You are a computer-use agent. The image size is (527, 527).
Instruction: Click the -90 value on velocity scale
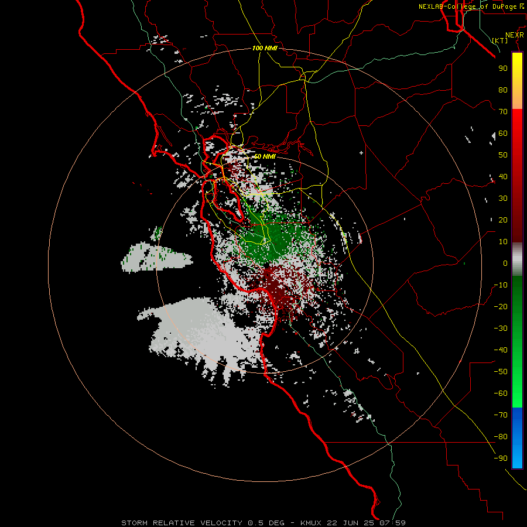[x=501, y=458]
